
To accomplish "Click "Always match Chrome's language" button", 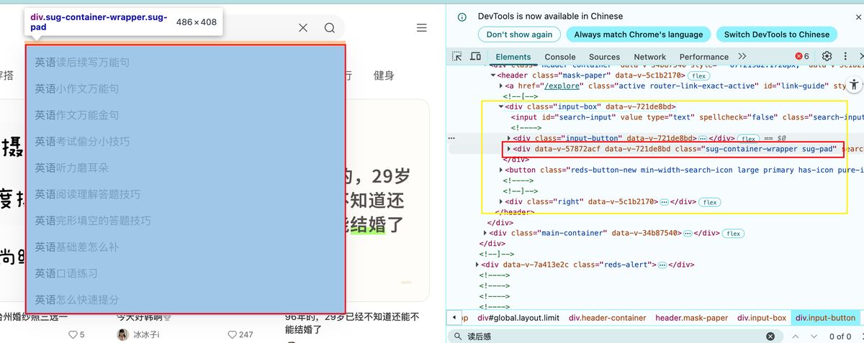I will (638, 35).
